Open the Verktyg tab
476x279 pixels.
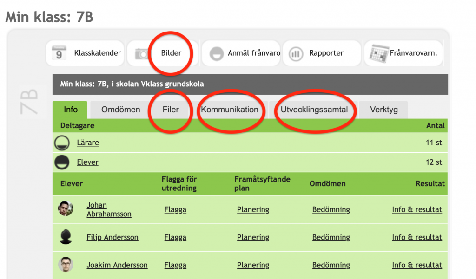click(383, 110)
